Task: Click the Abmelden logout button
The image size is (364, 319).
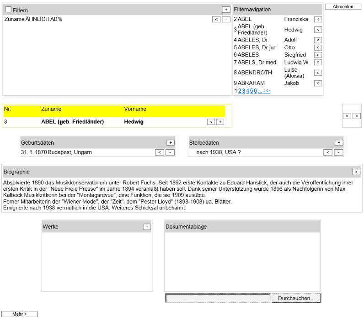Action: pos(343,7)
